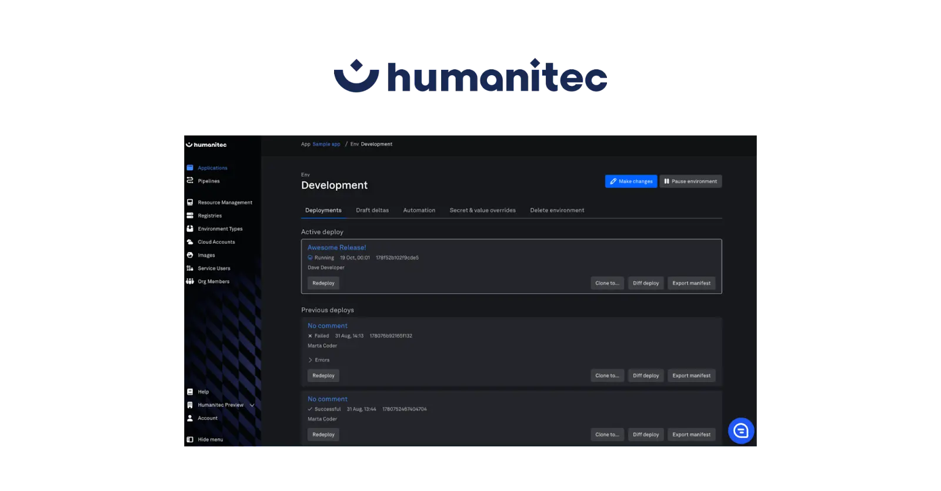
Task: Export manifest of Successful deployment
Action: tap(692, 435)
